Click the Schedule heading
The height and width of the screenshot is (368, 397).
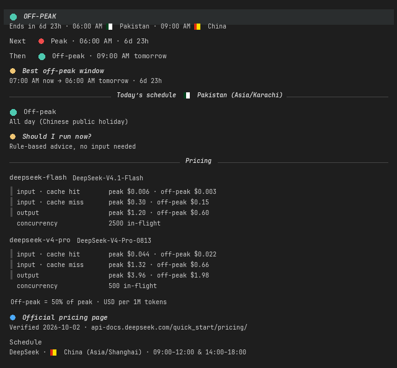point(25,342)
